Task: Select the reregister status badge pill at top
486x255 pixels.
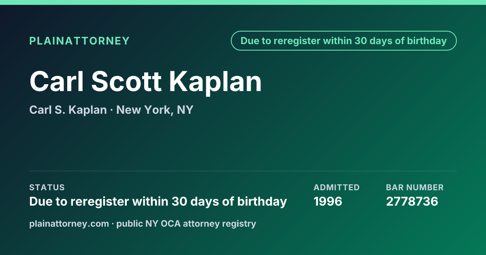Action: (x=344, y=41)
